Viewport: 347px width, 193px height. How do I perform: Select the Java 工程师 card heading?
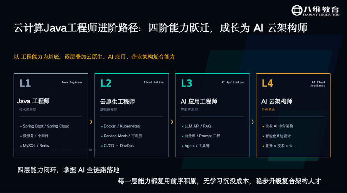[x=33, y=101]
